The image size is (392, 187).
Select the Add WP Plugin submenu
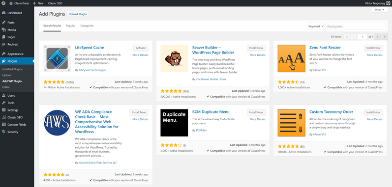12,81
